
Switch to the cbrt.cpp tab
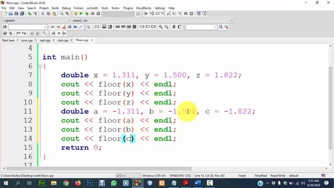[63, 40]
